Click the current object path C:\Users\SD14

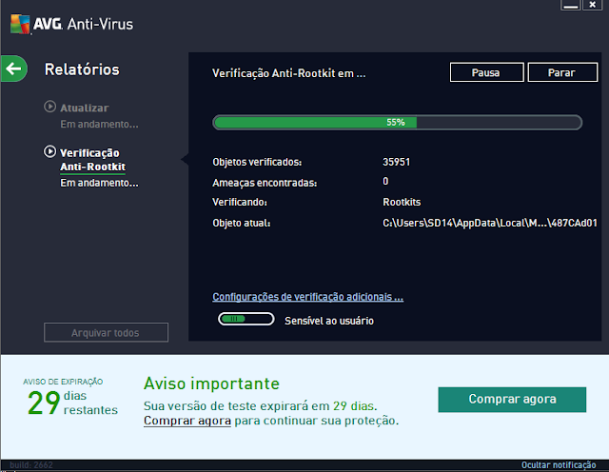490,223
